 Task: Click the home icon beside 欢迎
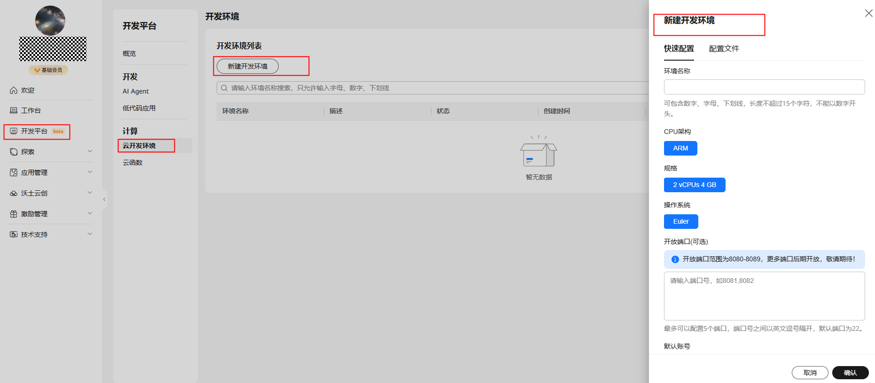14,90
